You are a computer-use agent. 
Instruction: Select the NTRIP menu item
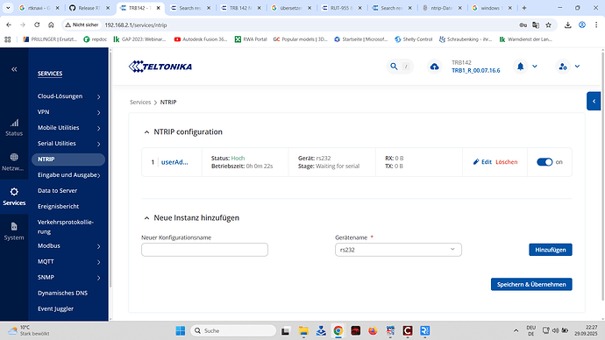68,159
